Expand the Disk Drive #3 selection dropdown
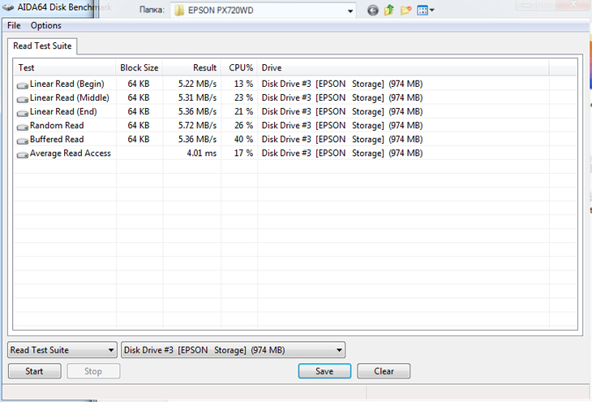This screenshot has width=592, height=402. pyautogui.click(x=339, y=350)
